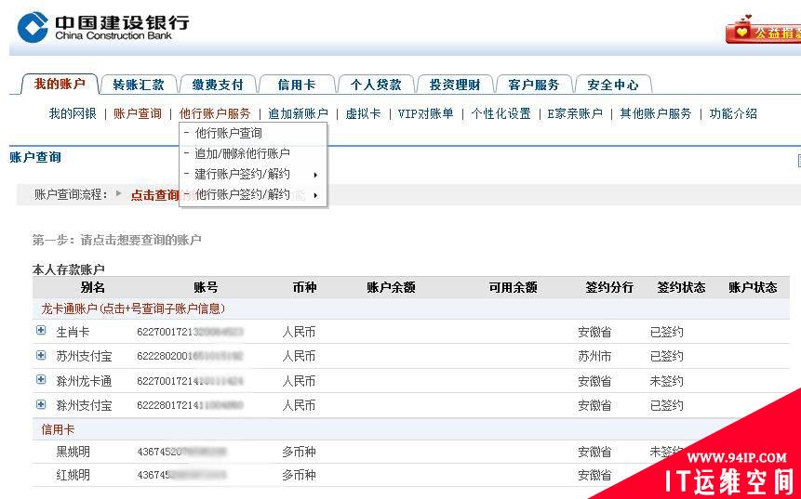Go to the 个人贷款 tab
Image resolution: width=801 pixels, height=499 pixels.
point(376,85)
